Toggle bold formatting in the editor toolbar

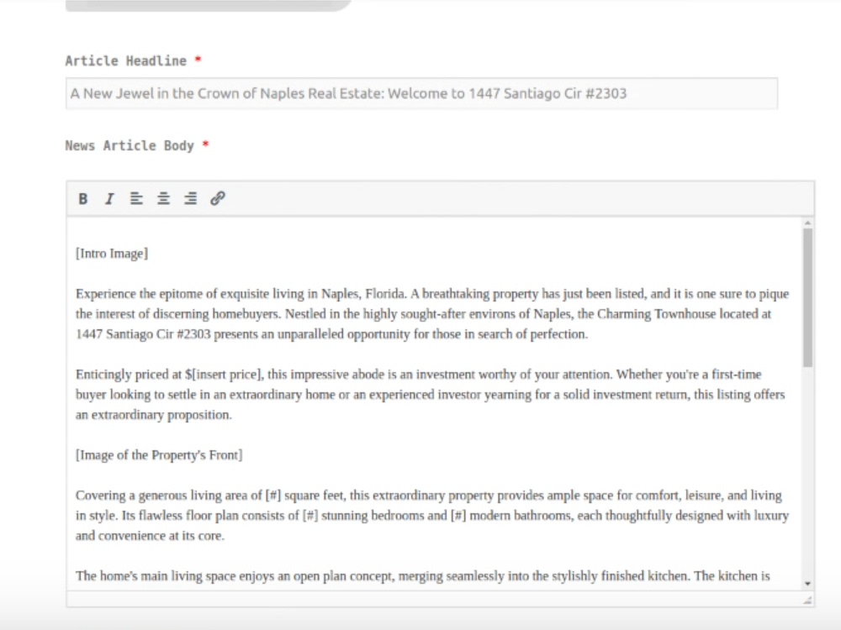(x=82, y=199)
